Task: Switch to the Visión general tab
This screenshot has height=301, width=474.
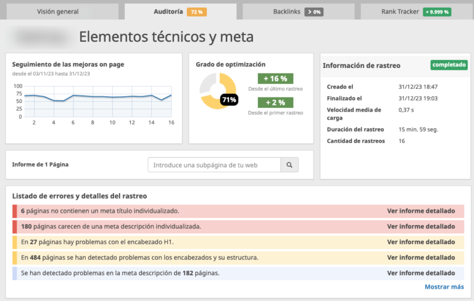Action: (58, 12)
